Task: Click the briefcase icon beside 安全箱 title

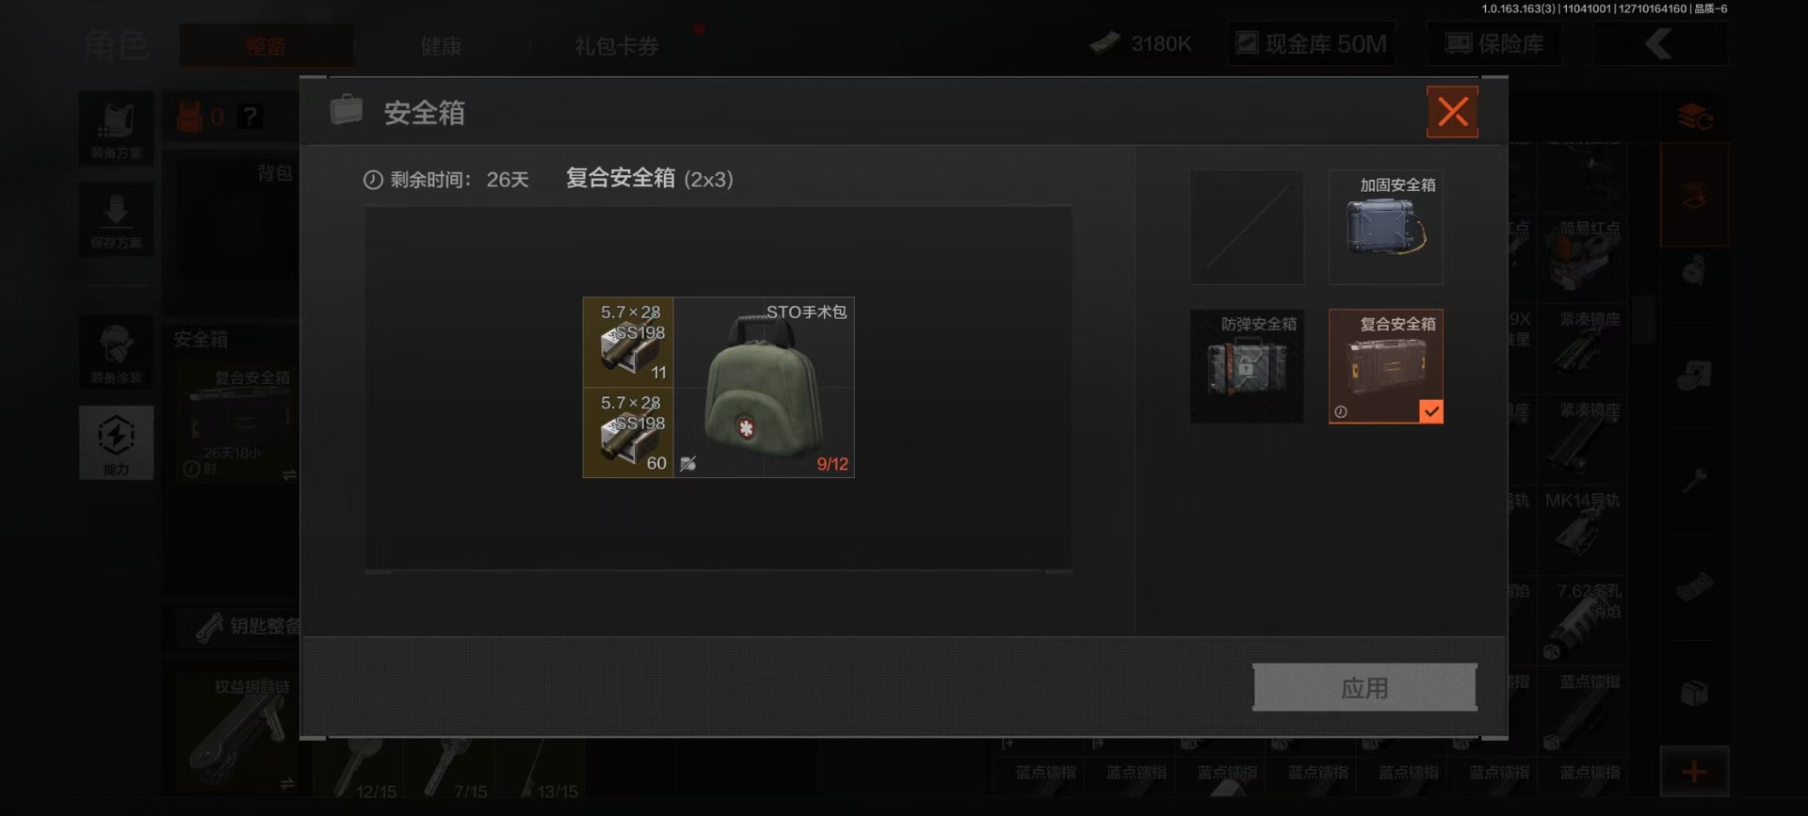Action: pyautogui.click(x=346, y=111)
